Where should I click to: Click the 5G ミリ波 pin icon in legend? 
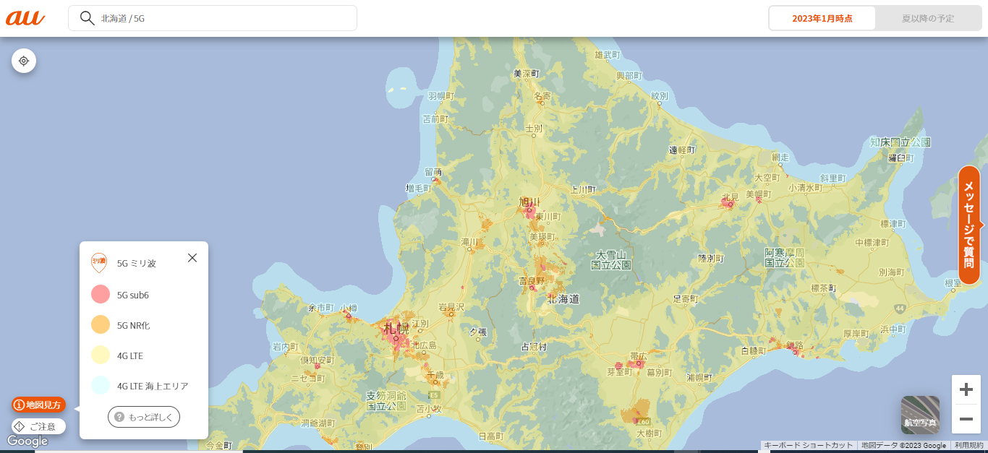pos(98,262)
